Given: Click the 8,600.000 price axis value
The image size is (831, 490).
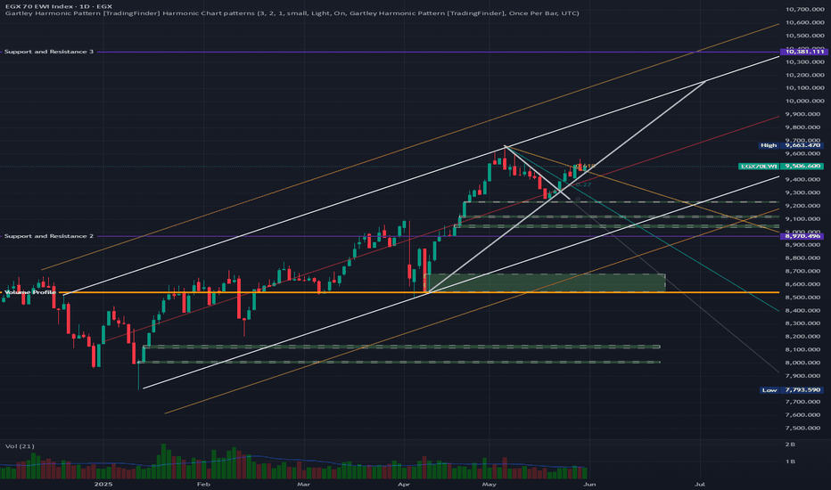Looking at the screenshot, I should pos(804,284).
